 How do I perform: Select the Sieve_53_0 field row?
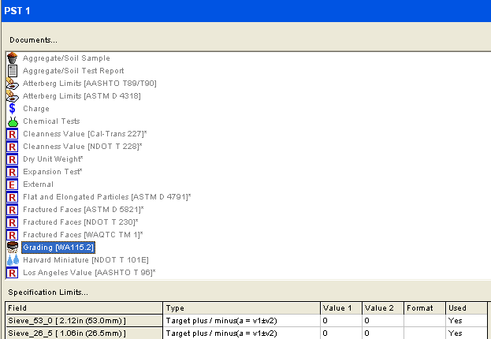[83, 321]
